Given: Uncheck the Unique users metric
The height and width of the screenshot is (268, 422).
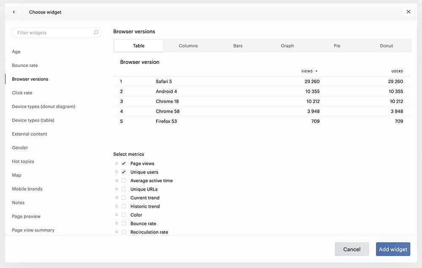Looking at the screenshot, I should coord(124,172).
